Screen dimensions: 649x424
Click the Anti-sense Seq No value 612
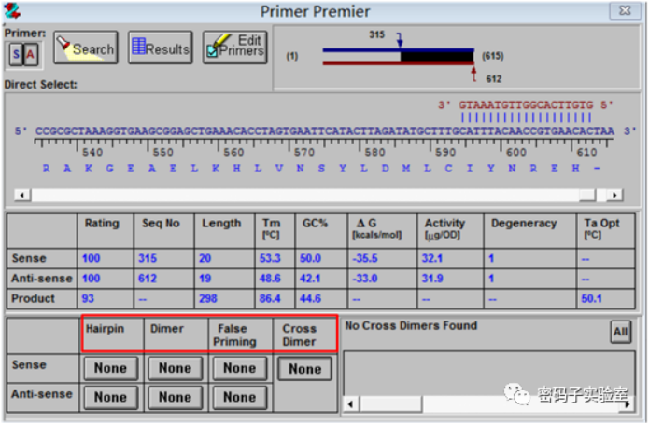148,279
